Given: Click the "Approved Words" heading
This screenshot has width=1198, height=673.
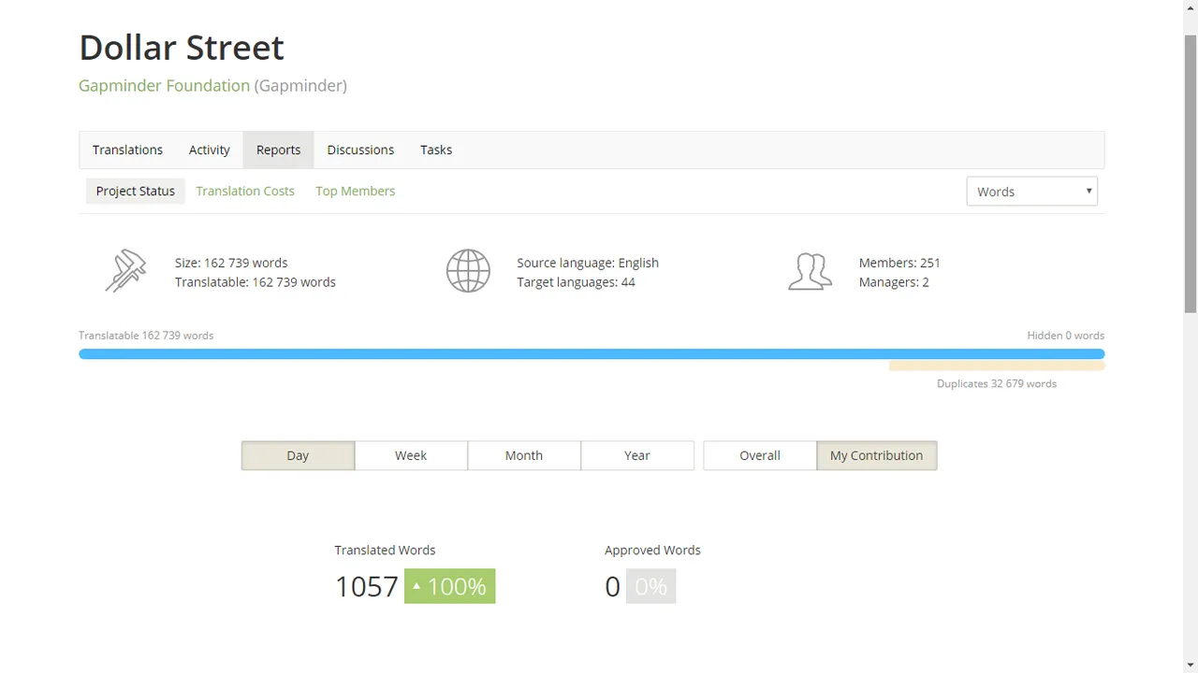Looking at the screenshot, I should (652, 550).
